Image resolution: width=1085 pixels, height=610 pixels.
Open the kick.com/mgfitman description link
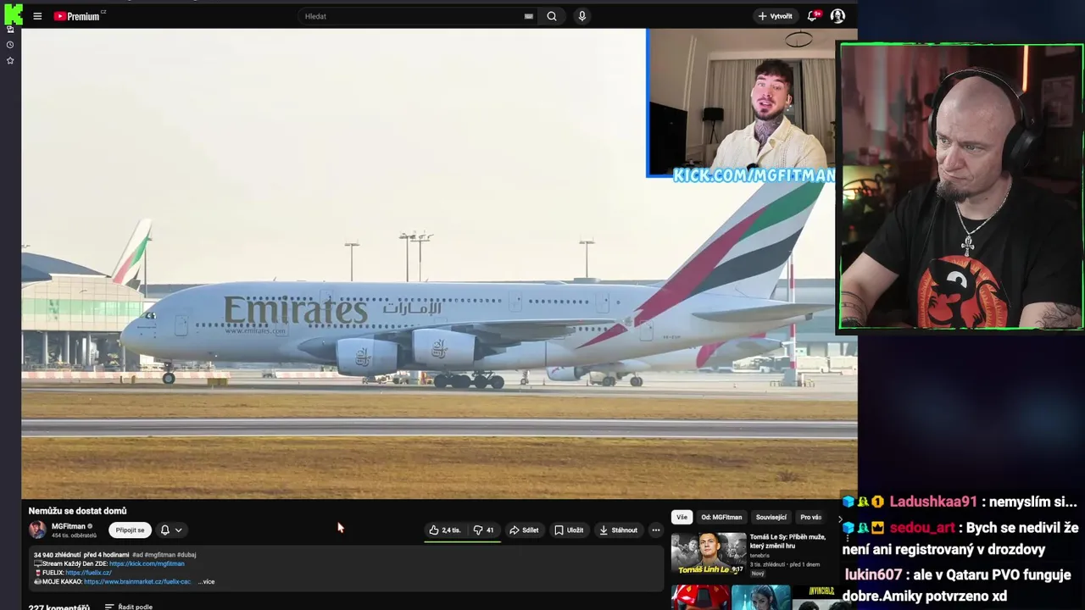[147, 563]
